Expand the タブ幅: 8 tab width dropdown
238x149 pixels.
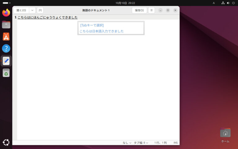pyautogui.click(x=141, y=143)
